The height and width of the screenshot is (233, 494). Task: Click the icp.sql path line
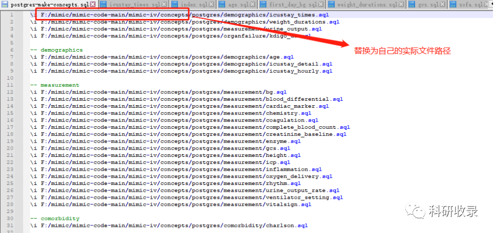(x=160, y=162)
